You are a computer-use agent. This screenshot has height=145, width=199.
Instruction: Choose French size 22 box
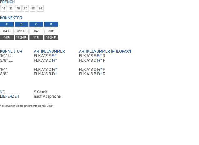(33, 8)
